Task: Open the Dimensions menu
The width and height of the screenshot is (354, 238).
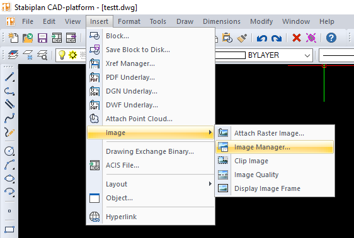Action: pyautogui.click(x=222, y=21)
